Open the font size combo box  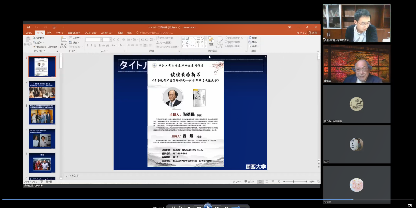point(107,39)
